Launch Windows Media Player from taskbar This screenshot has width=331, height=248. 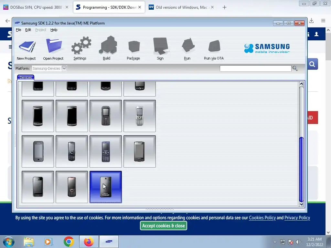(48, 242)
